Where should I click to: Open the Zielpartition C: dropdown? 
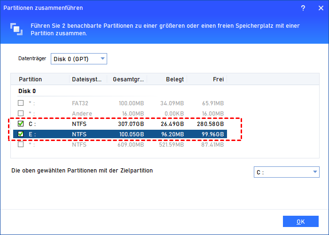point(286,172)
